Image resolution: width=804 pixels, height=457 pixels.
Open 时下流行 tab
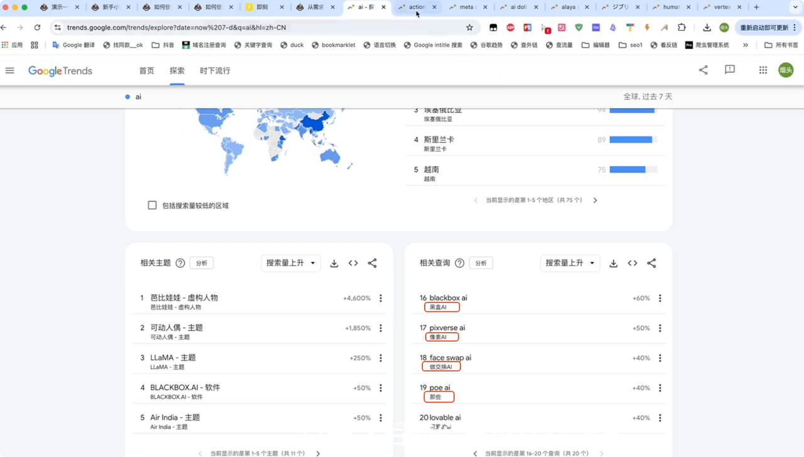pyautogui.click(x=215, y=71)
